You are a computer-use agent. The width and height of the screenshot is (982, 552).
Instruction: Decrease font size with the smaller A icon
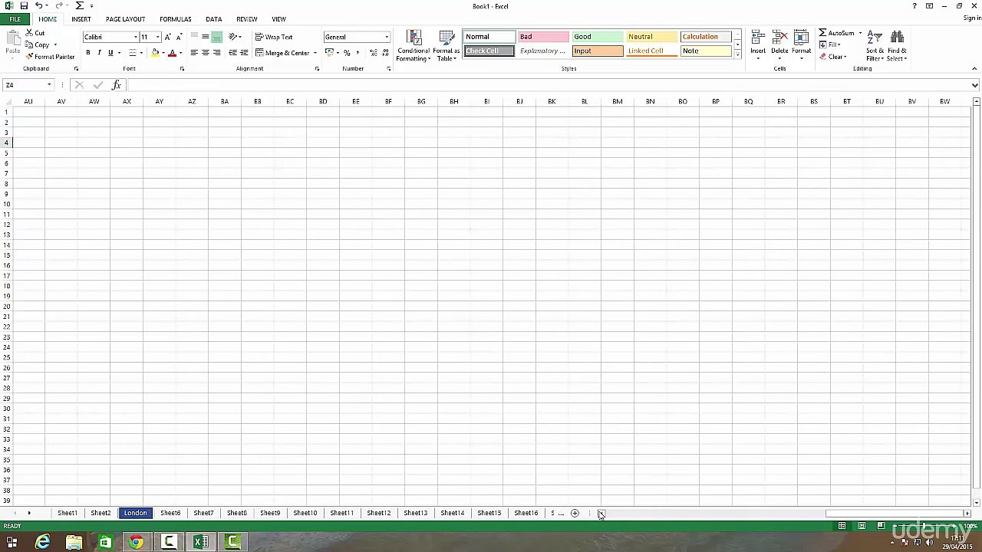point(179,37)
